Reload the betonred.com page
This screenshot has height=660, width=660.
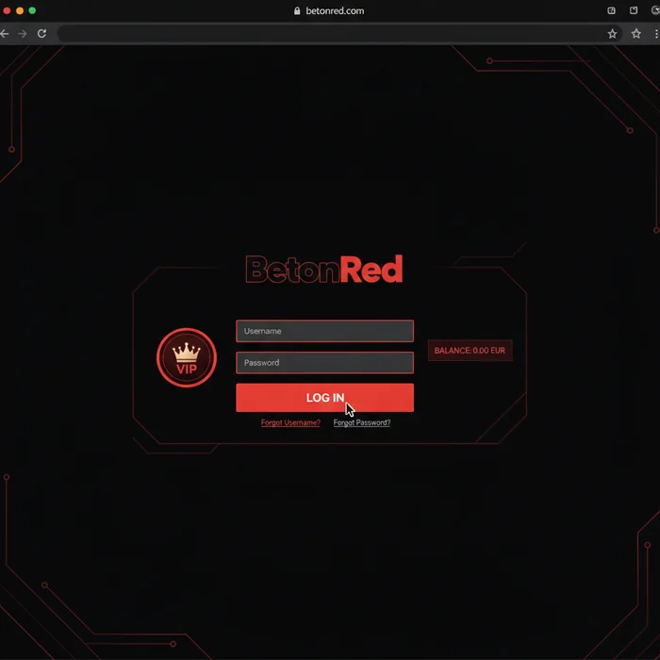(41, 34)
